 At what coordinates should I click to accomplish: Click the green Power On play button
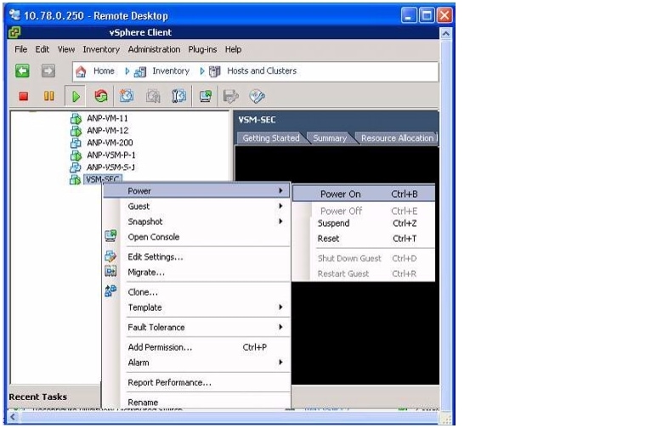(x=76, y=97)
